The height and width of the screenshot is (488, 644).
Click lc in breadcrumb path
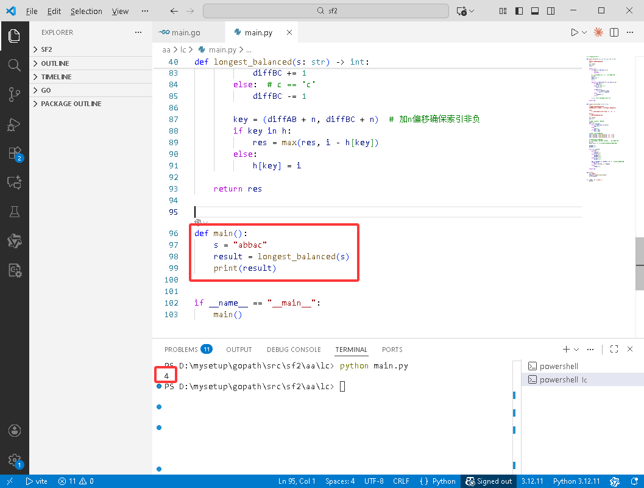pyautogui.click(x=183, y=50)
